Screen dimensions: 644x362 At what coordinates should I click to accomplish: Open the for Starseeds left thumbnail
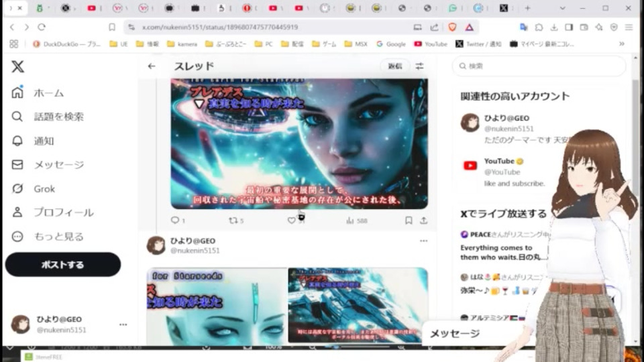217,306
